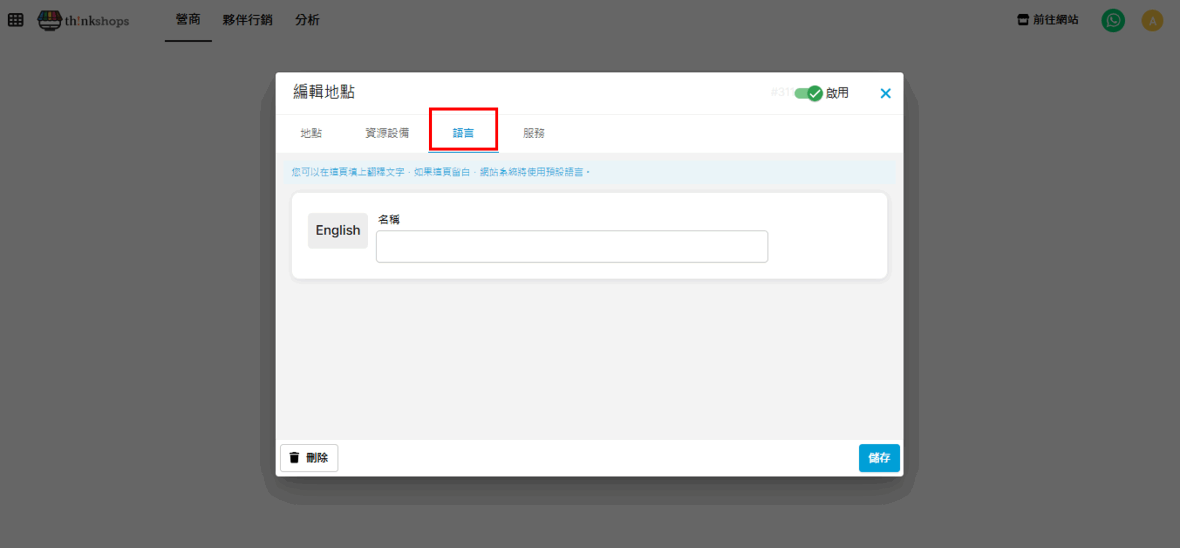Open the WhatsApp support icon
1180x548 pixels.
[x=1113, y=20]
